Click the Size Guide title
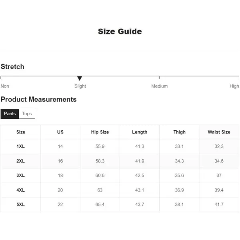 (120, 32)
